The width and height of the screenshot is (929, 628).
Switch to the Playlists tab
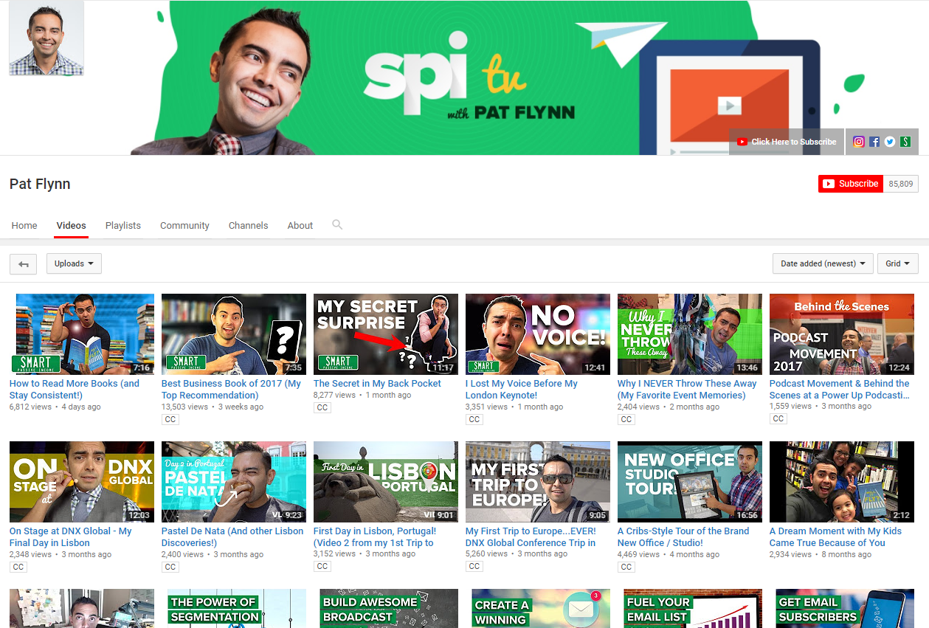[123, 226]
